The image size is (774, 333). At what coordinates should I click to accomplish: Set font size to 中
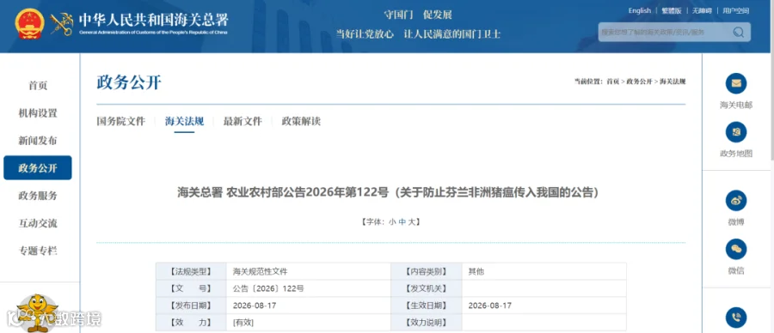(x=402, y=222)
